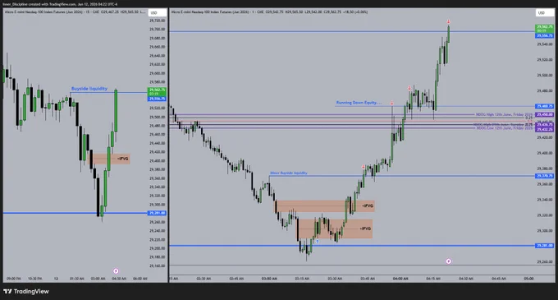Screen dimensions: 558x300
Task: Open the USD currency selector on the right chart
Action: [545, 13]
